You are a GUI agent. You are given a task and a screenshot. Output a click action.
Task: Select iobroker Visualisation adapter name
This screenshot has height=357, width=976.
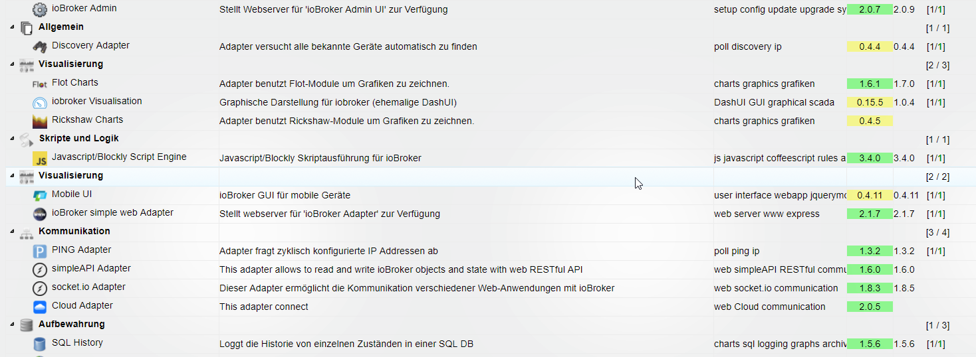tap(96, 102)
